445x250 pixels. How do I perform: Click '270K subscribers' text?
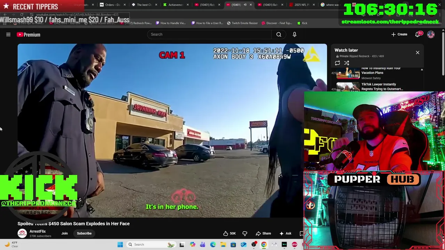point(40,236)
